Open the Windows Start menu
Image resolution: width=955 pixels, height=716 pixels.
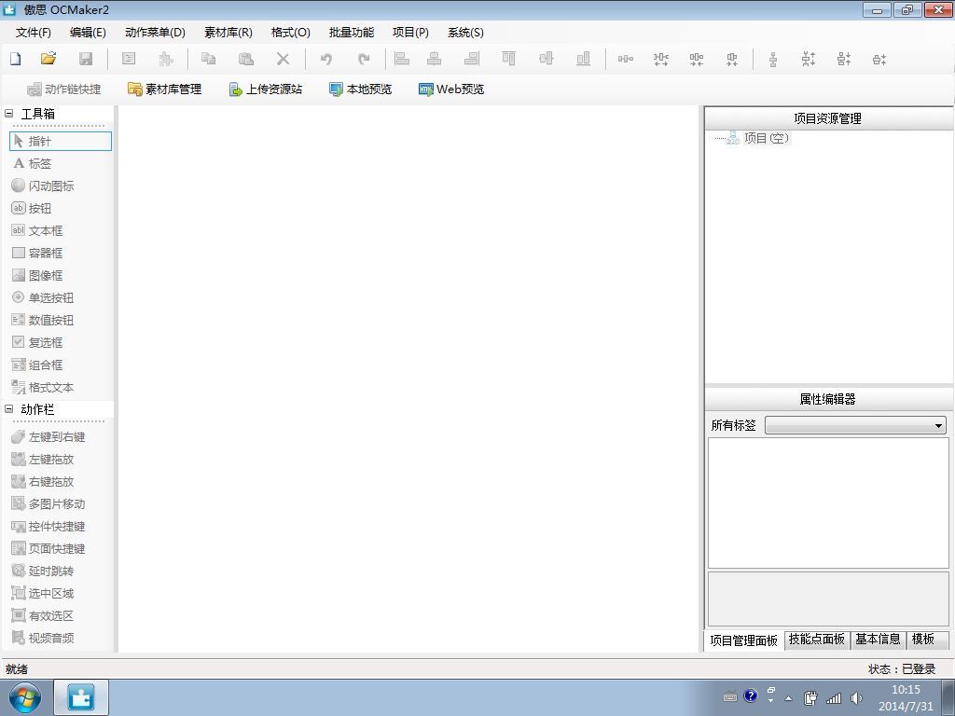(24, 697)
